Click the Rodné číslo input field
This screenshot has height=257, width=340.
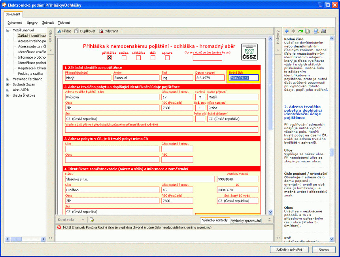click(244, 78)
